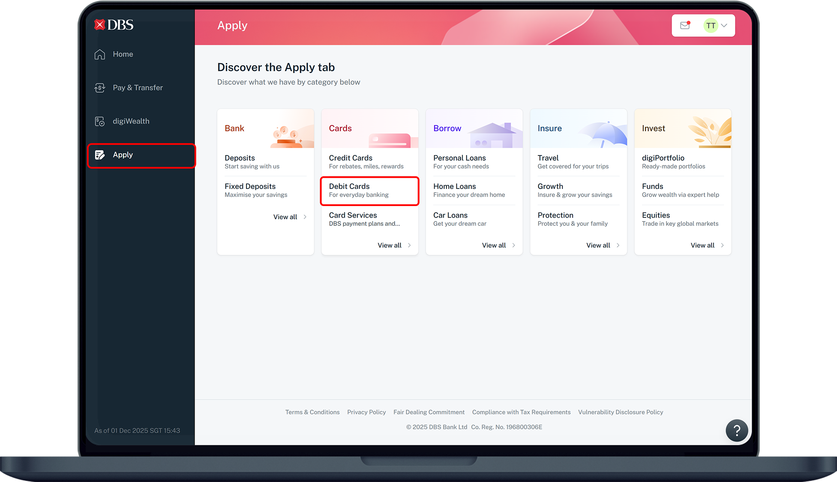Open the Terms & Conditions footer link
Screen dimensions: 837x482
[x=312, y=412]
